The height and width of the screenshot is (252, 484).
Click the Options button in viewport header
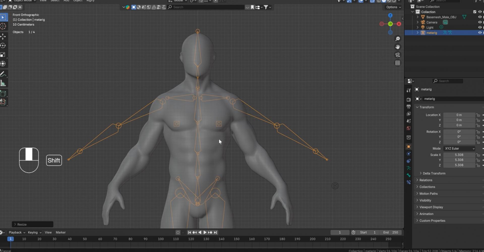(393, 7)
